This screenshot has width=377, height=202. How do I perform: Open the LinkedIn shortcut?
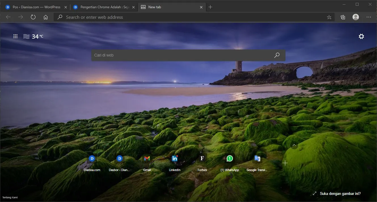click(174, 162)
